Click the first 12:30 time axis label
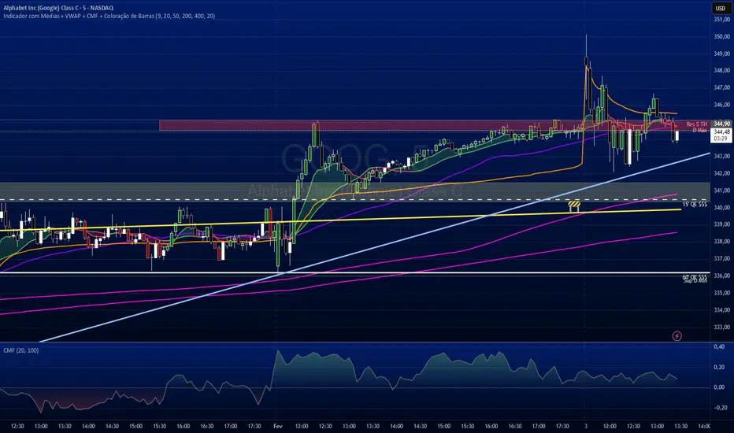Viewport: 734px width, 433px height. 17,427
